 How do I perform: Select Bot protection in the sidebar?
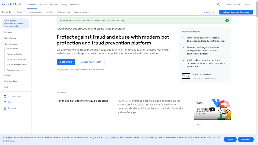pyautogui.click(x=12, y=49)
